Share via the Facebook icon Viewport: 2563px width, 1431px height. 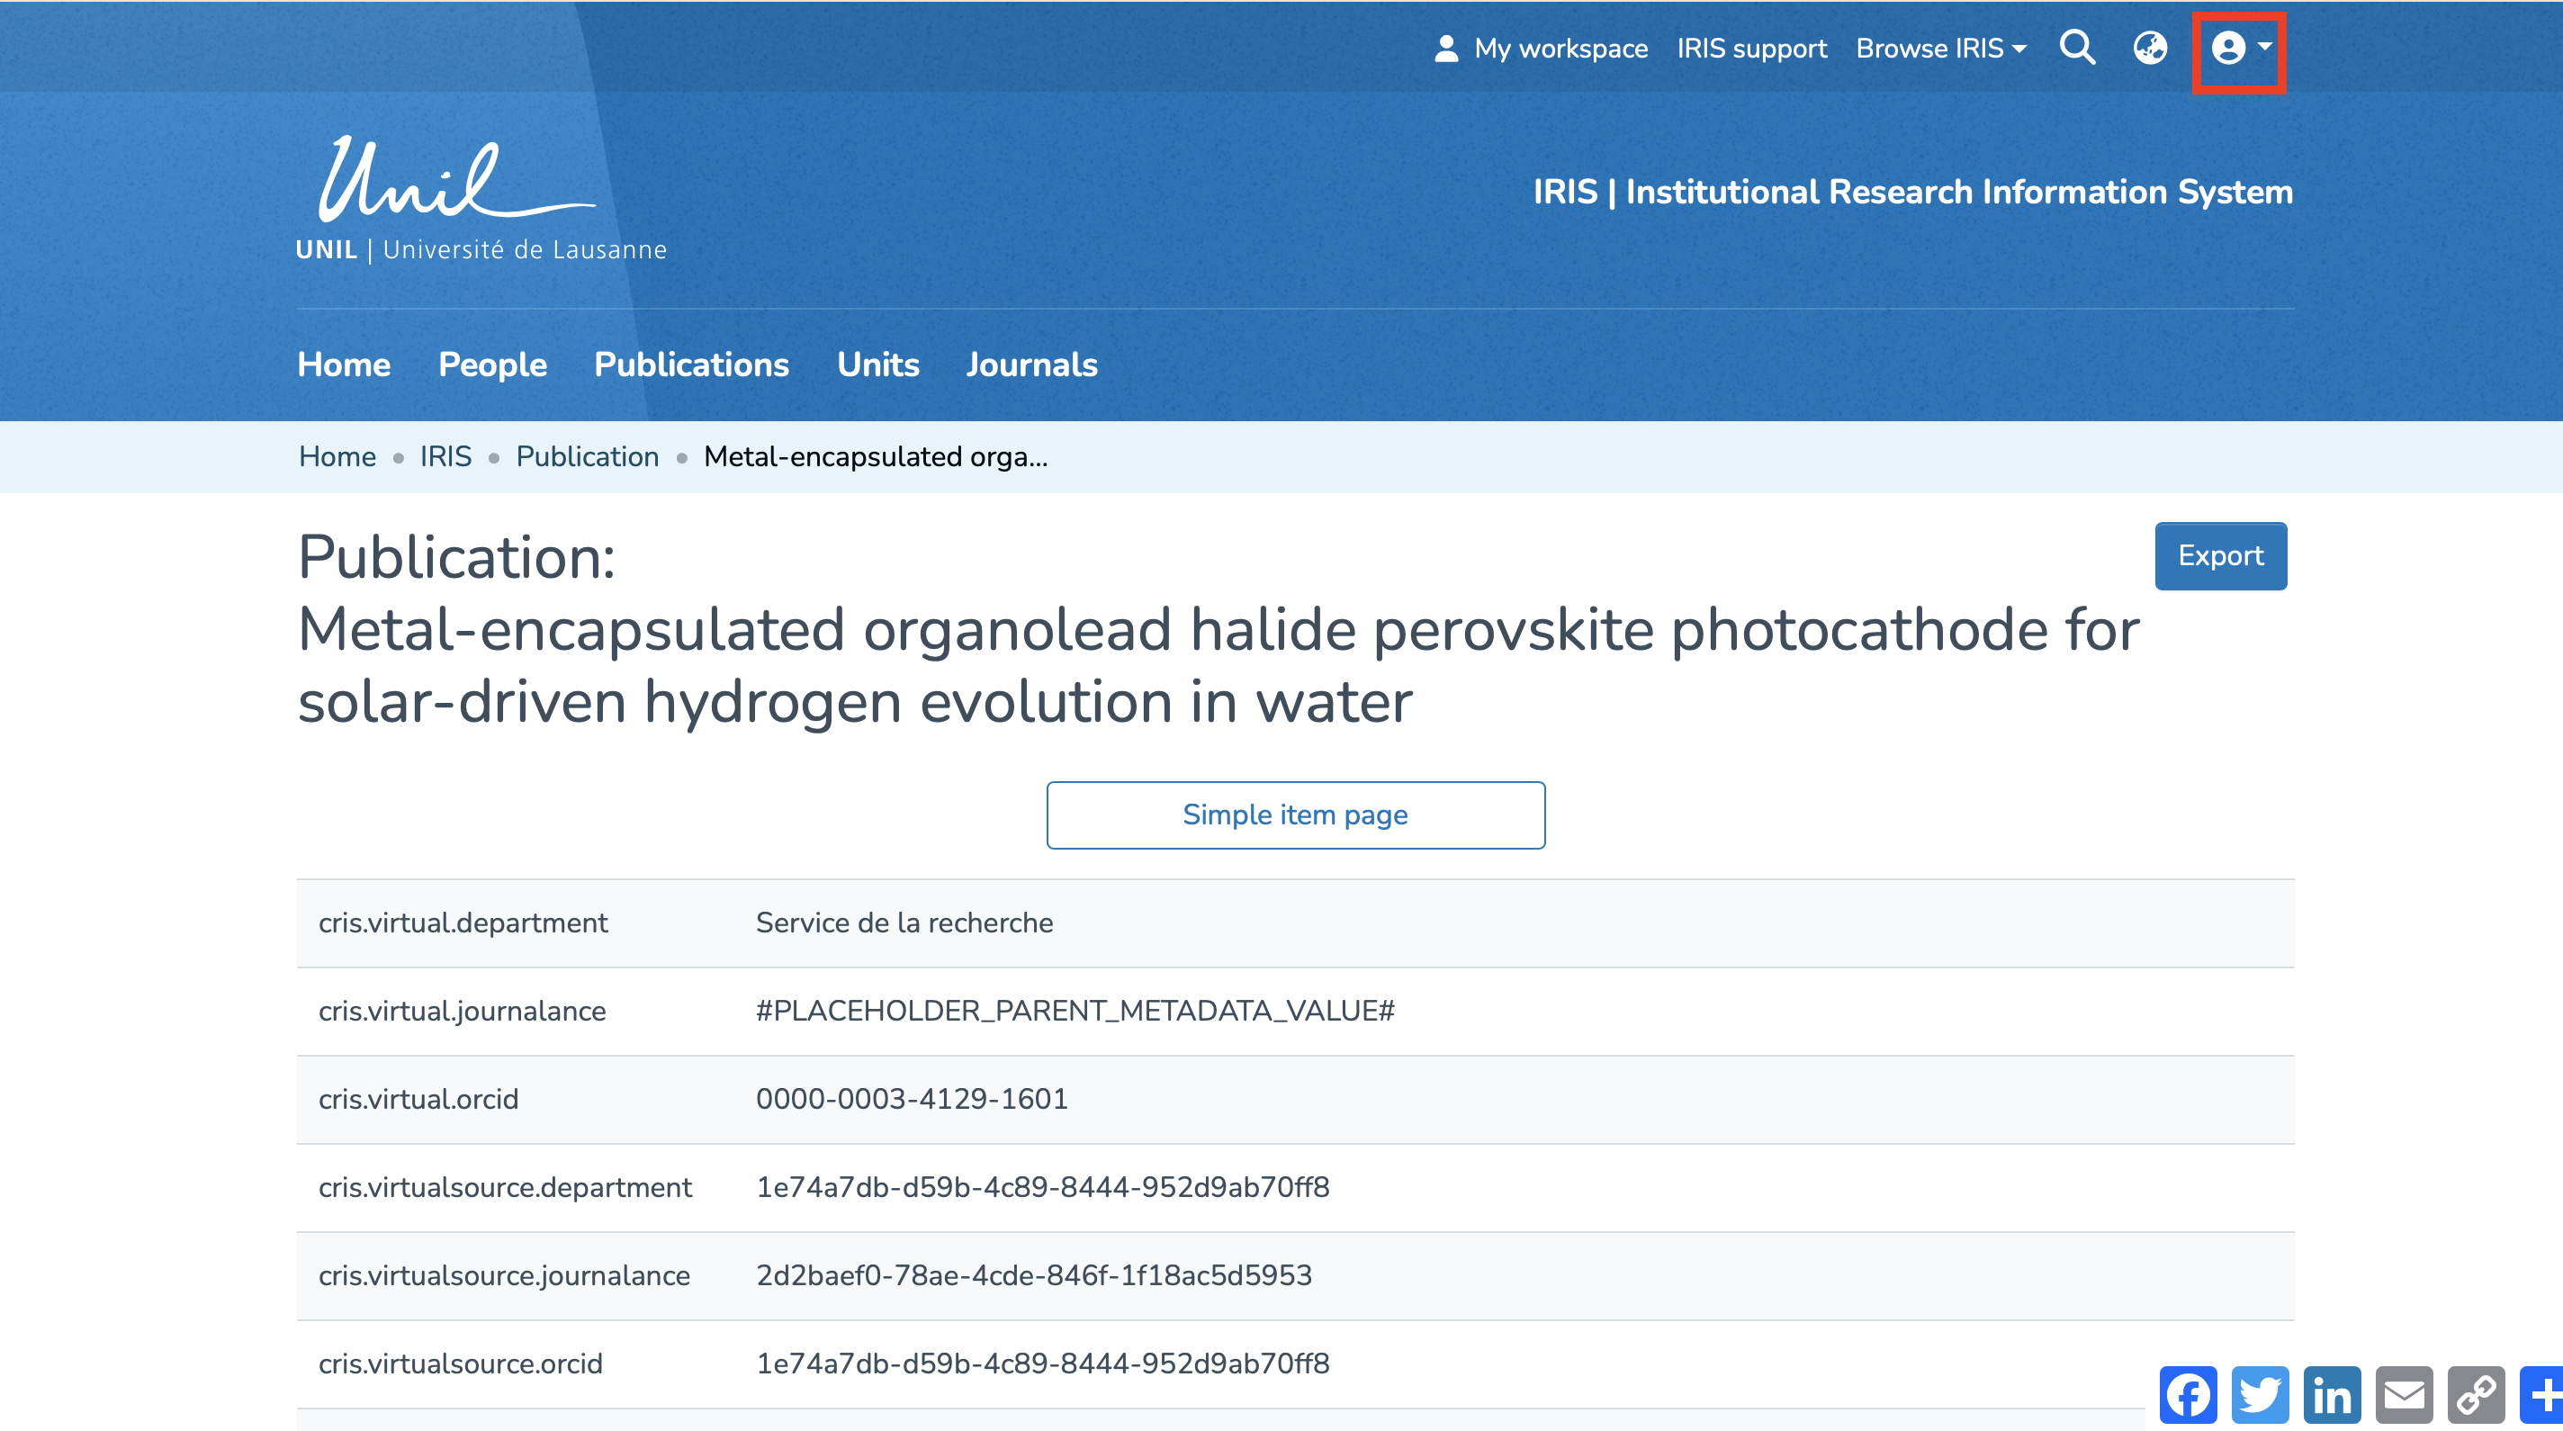[x=2188, y=1394]
